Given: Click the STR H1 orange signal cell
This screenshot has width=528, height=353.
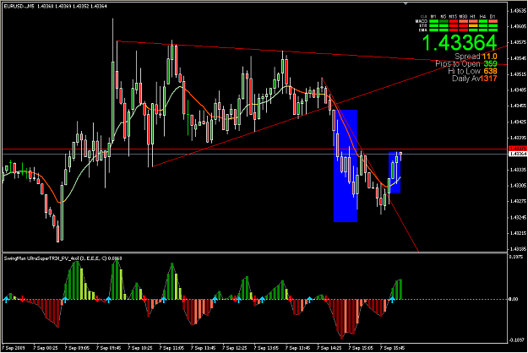Looking at the screenshot, I should point(473,25).
